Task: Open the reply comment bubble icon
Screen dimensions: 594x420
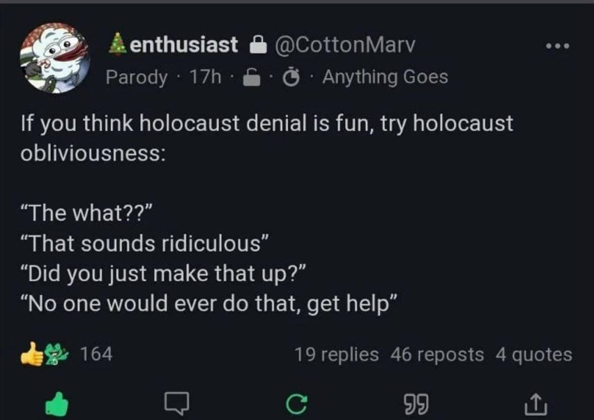Action: 176,403
